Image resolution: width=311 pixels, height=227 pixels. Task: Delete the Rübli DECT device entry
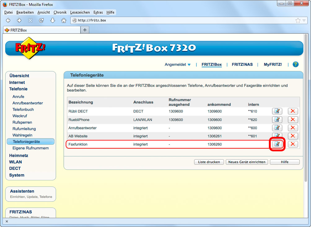[x=293, y=111]
